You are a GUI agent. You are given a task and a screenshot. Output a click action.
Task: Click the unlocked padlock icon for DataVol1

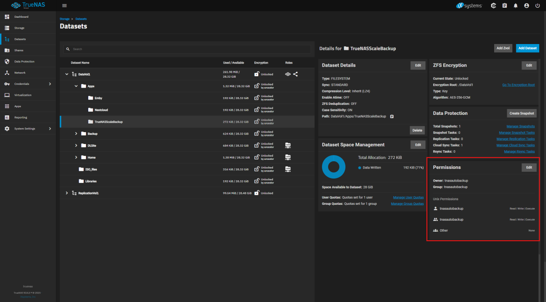(257, 74)
